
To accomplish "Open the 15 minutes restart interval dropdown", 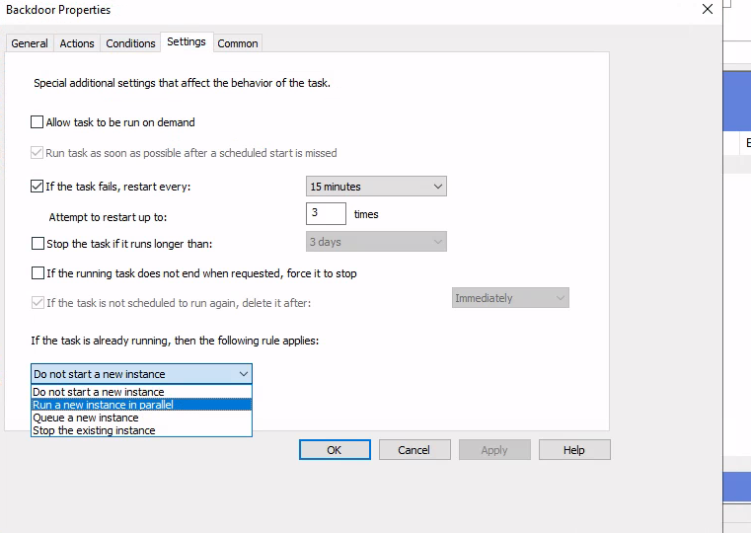I will coord(376,187).
